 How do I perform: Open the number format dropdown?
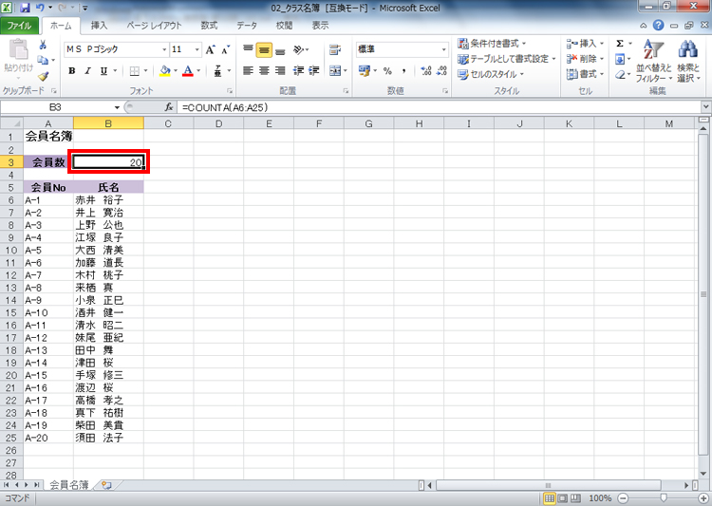pyautogui.click(x=443, y=49)
